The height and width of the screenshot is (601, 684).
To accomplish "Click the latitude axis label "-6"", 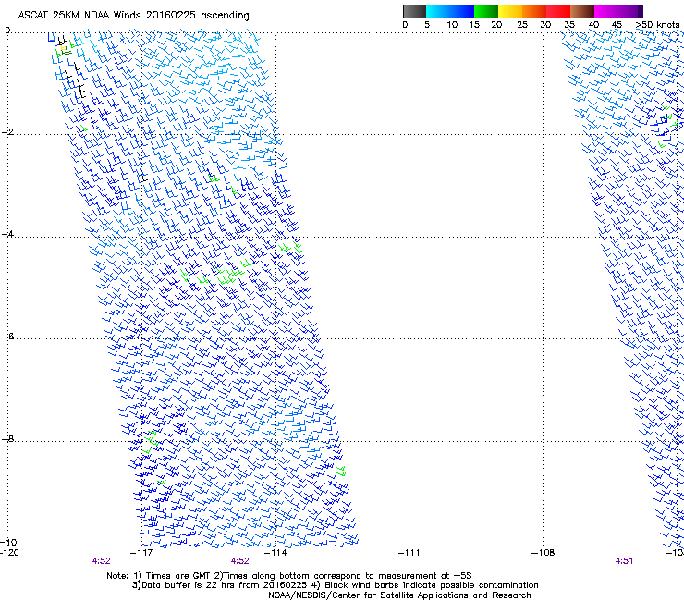I will point(7,336).
